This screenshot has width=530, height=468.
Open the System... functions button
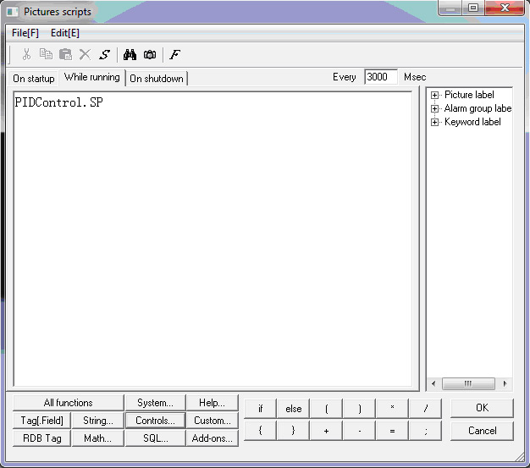[x=155, y=403]
